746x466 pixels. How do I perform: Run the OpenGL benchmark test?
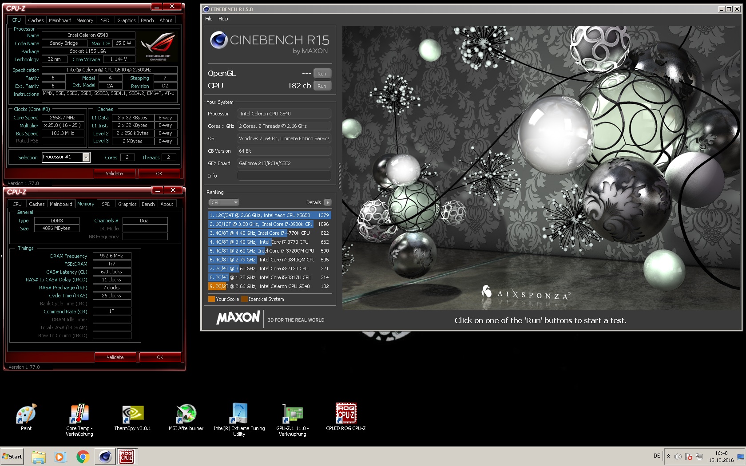(x=322, y=74)
